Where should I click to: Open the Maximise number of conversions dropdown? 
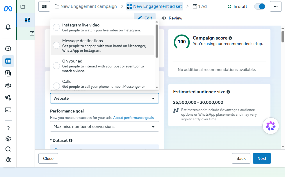[104, 126]
